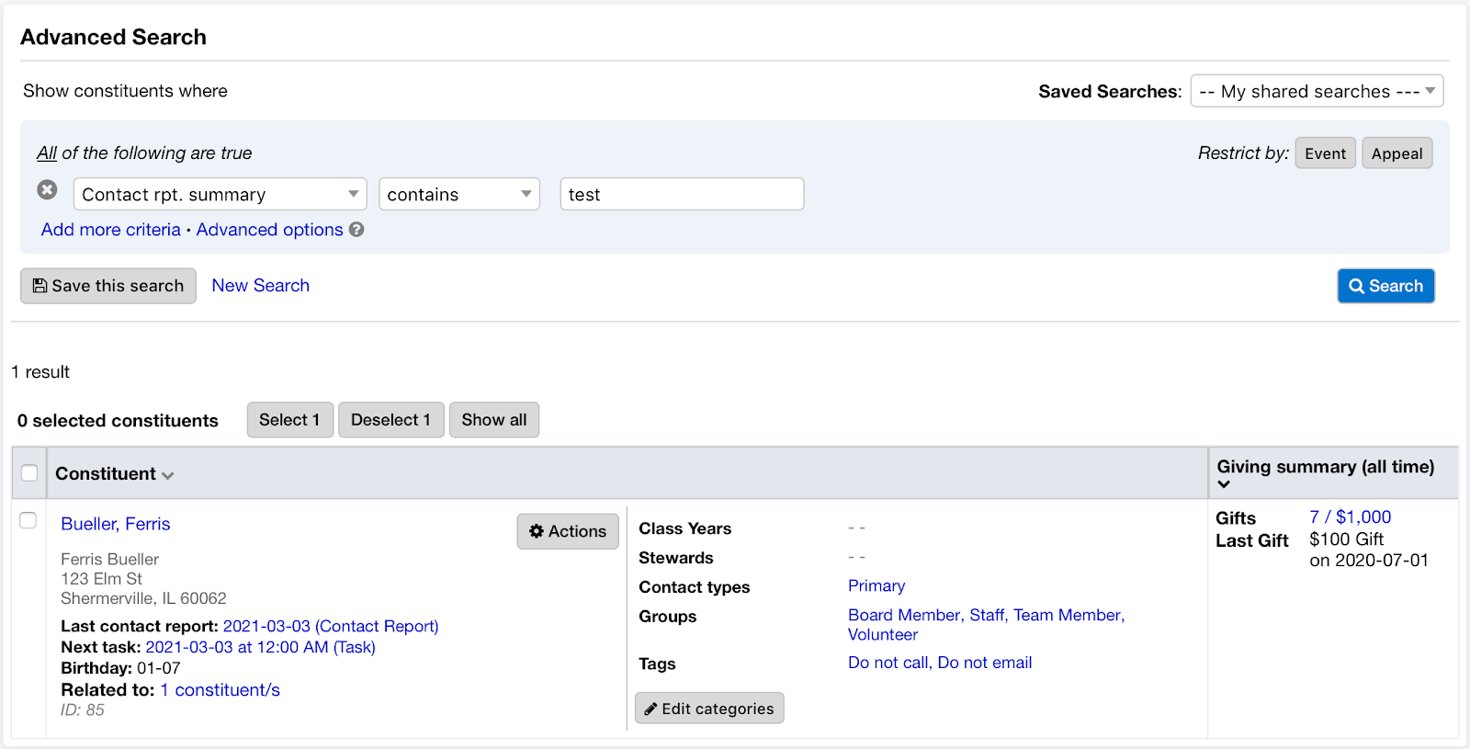
Task: Click the '$100 Gift' last gift text
Action: [1347, 539]
